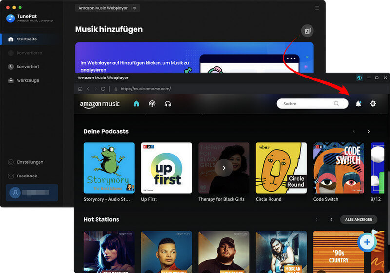Open the Code Switch podcast cover
390x273 pixels.
[x=339, y=168]
